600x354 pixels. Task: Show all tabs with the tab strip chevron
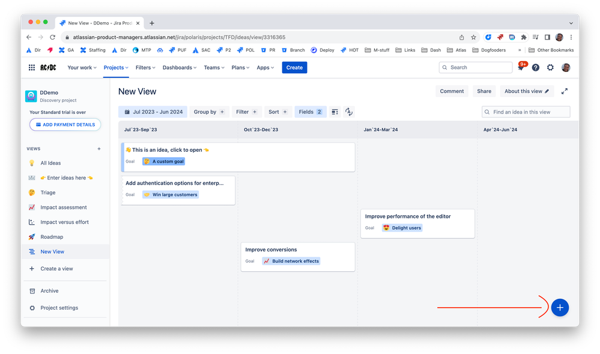pos(571,23)
